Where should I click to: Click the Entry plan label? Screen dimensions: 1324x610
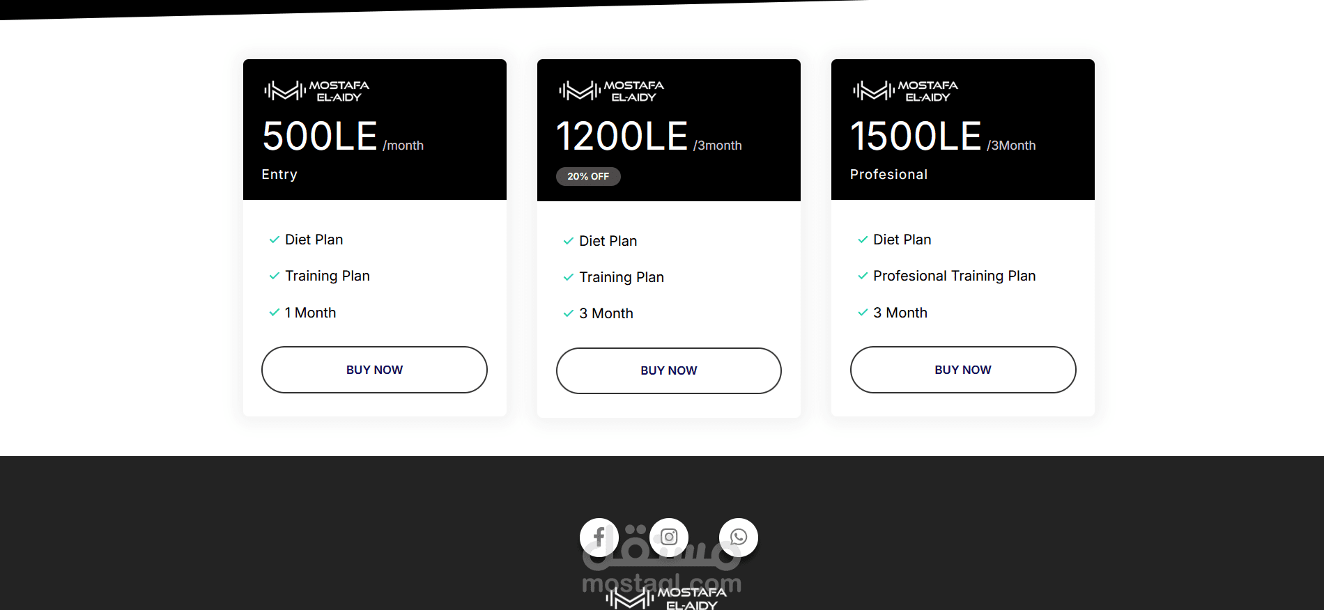click(x=279, y=175)
